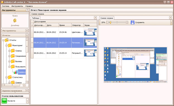Screen dimensions: 174x106
Task: Click the zoom minus button icon
Action: pos(107,22)
